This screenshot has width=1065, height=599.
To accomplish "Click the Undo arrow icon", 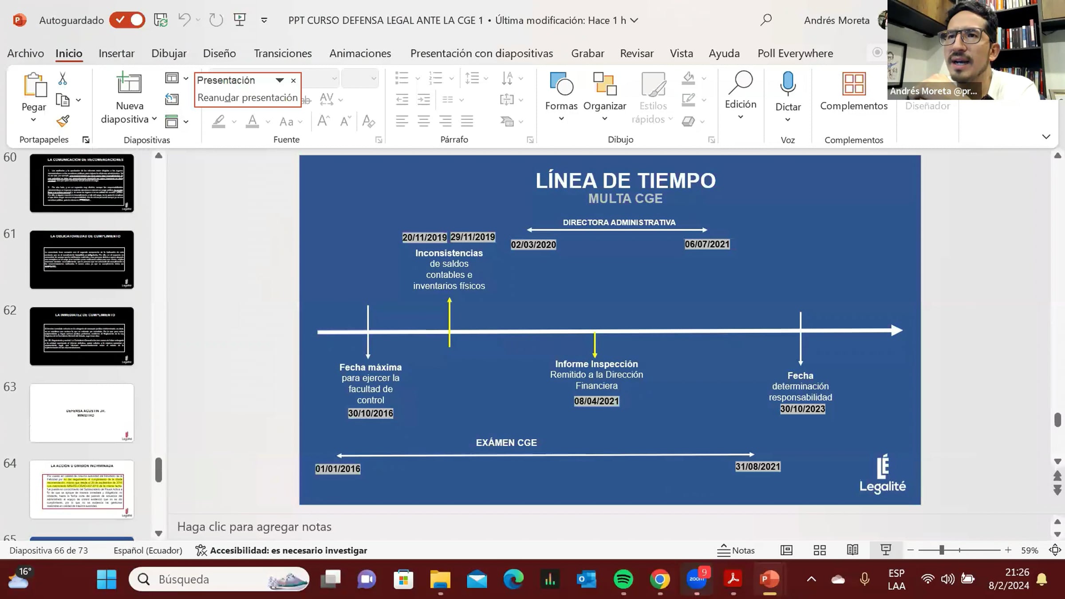I will (x=184, y=20).
